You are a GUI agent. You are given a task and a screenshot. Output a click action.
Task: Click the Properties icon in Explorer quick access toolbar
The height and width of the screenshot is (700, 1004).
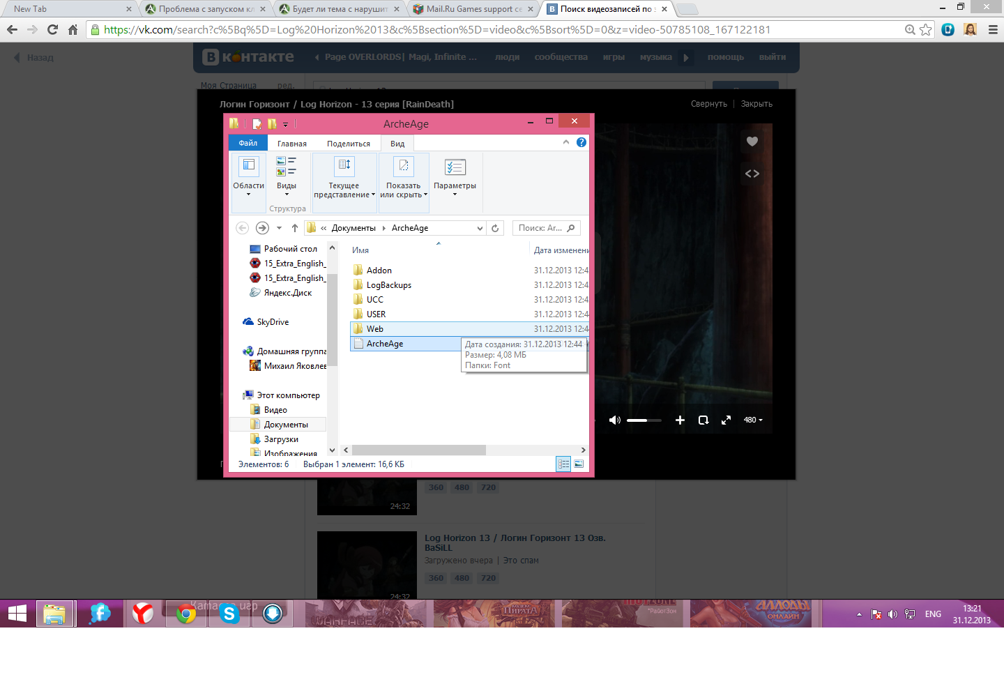pyautogui.click(x=257, y=123)
